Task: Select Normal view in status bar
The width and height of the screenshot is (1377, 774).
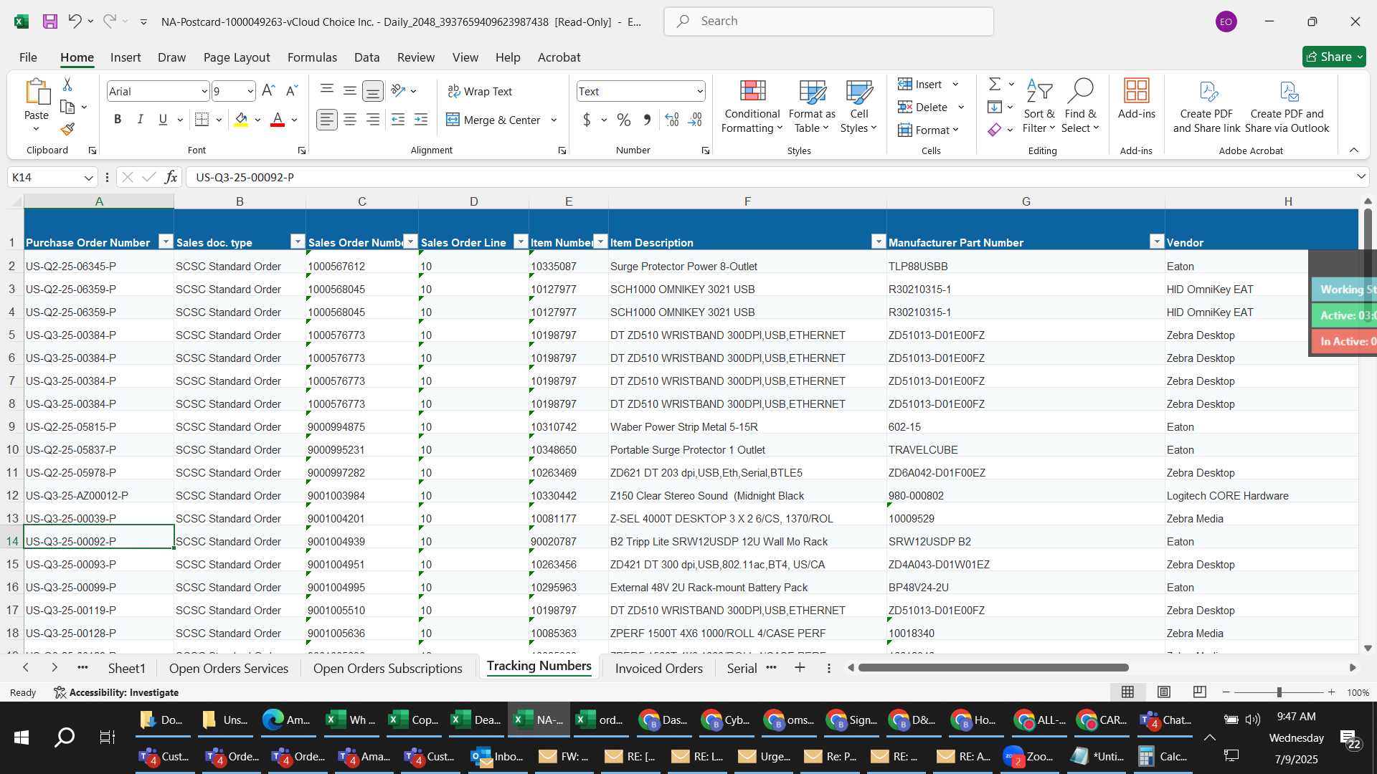Action: 1128,692
